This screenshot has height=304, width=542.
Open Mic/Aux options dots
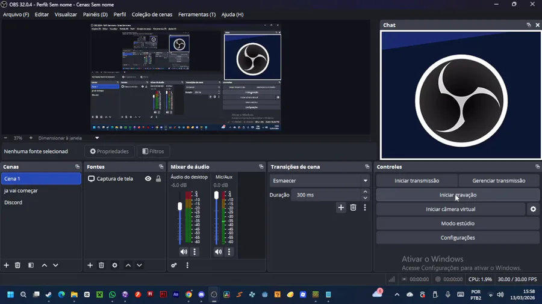[x=229, y=252]
